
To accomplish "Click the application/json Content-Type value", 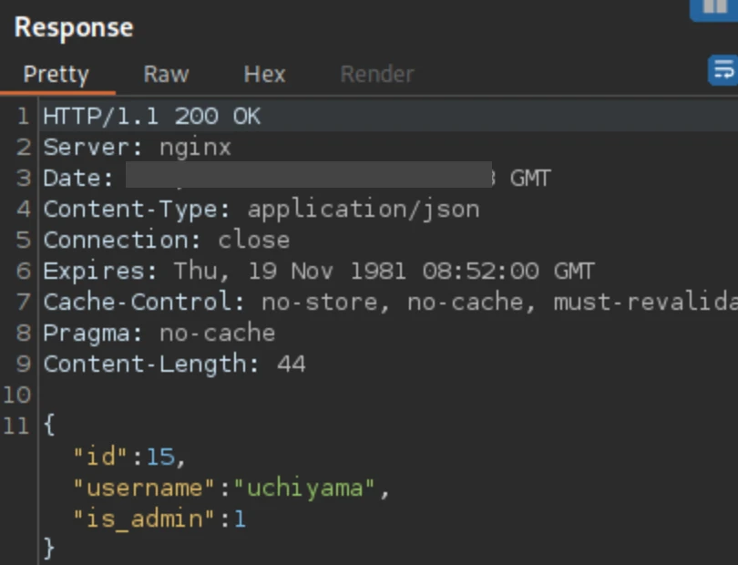I will (363, 209).
